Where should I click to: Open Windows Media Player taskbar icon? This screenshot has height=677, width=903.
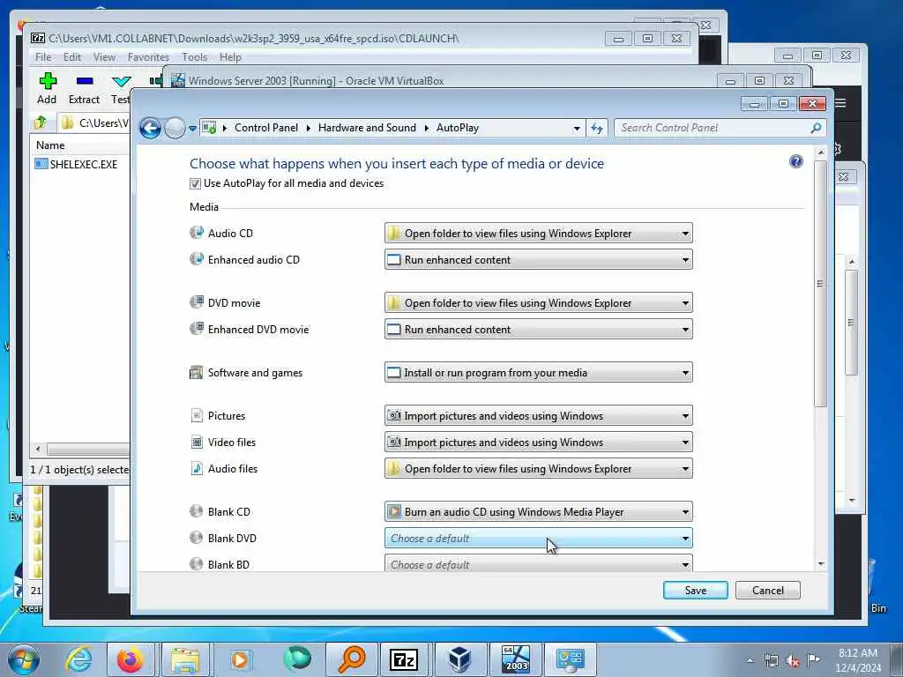pos(240,659)
